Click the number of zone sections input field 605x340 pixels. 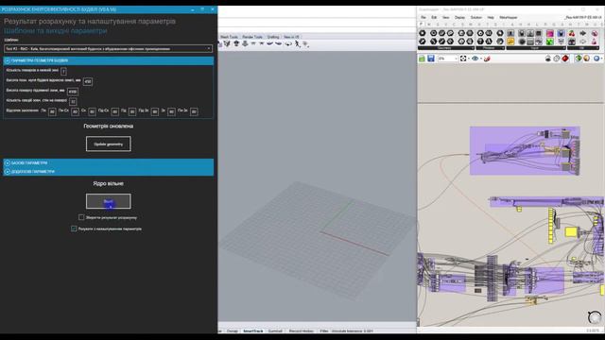73,101
